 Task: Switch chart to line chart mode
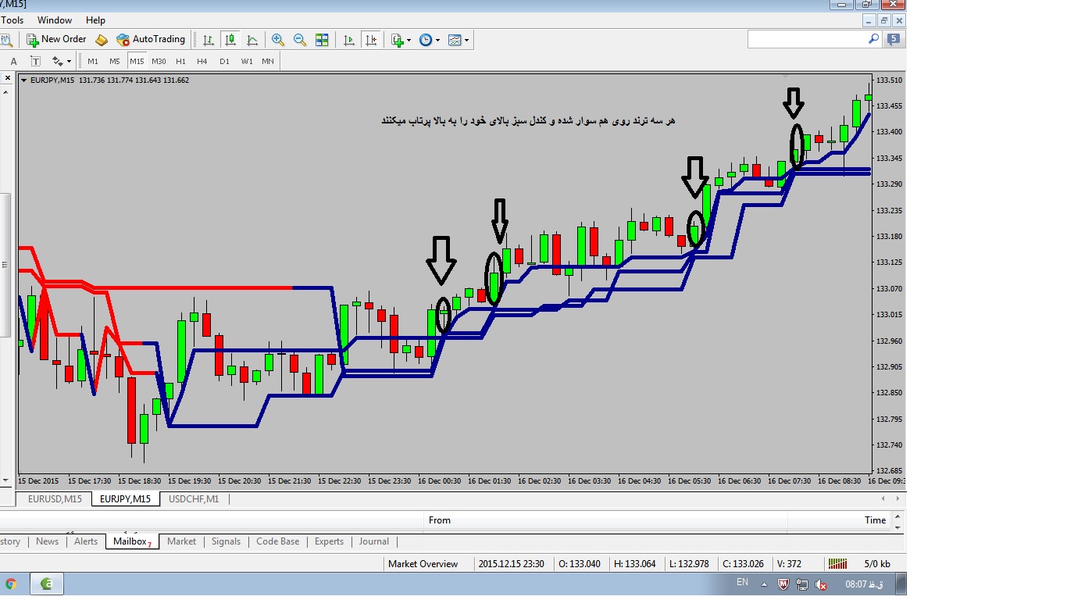[252, 40]
